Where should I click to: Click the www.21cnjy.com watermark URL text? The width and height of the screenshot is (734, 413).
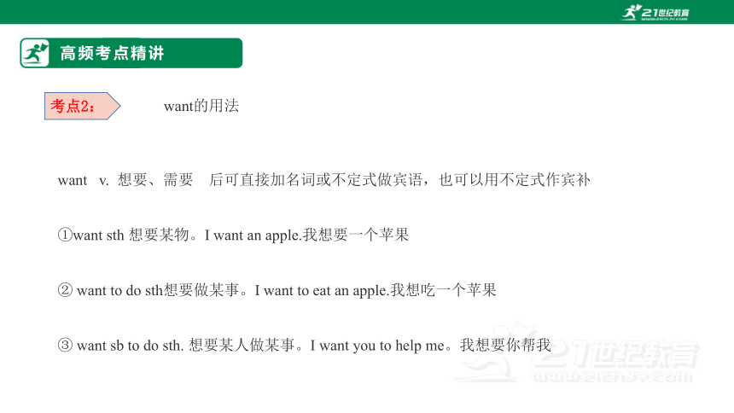coord(611,377)
